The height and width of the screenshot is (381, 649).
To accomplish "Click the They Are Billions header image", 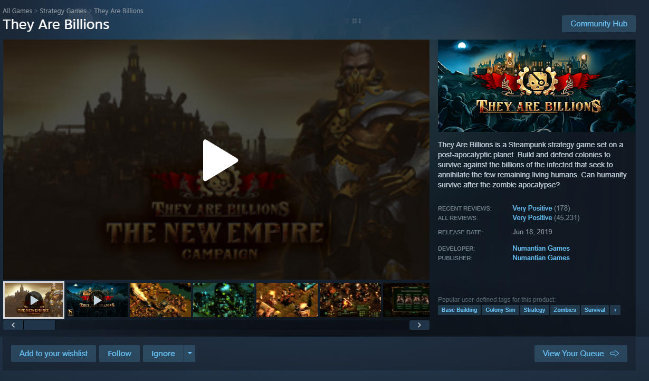I will (537, 86).
